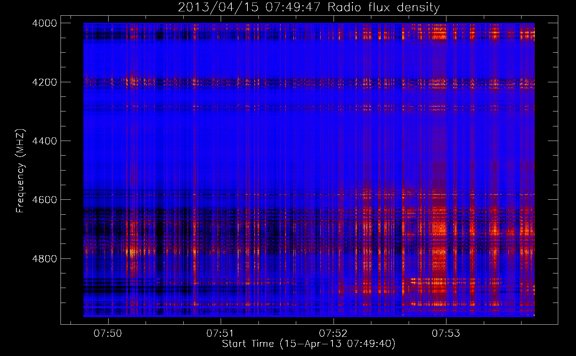
Task: Click the 07:53 time axis label
Action: point(446,333)
